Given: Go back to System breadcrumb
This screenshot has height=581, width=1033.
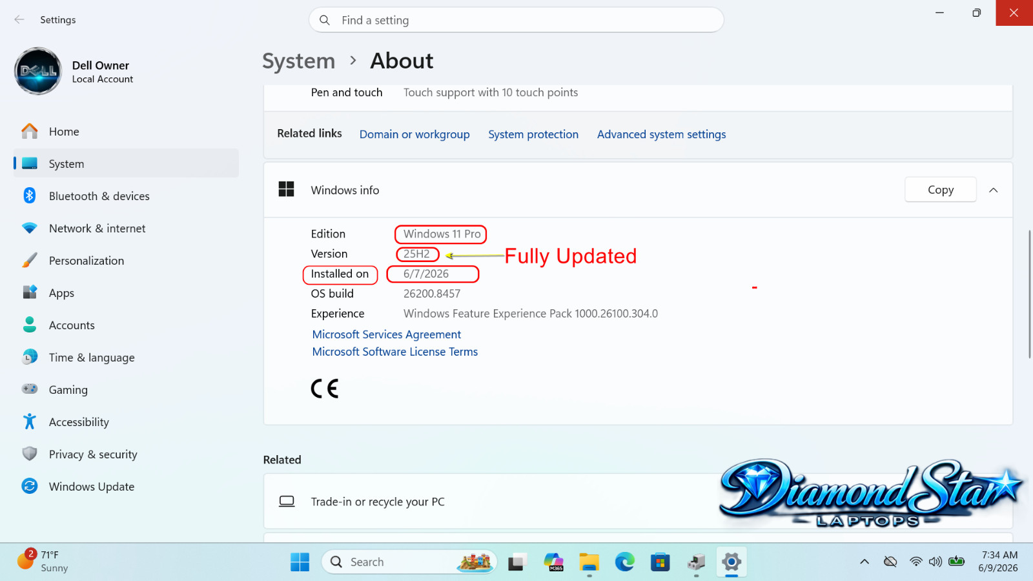Looking at the screenshot, I should tap(299, 61).
